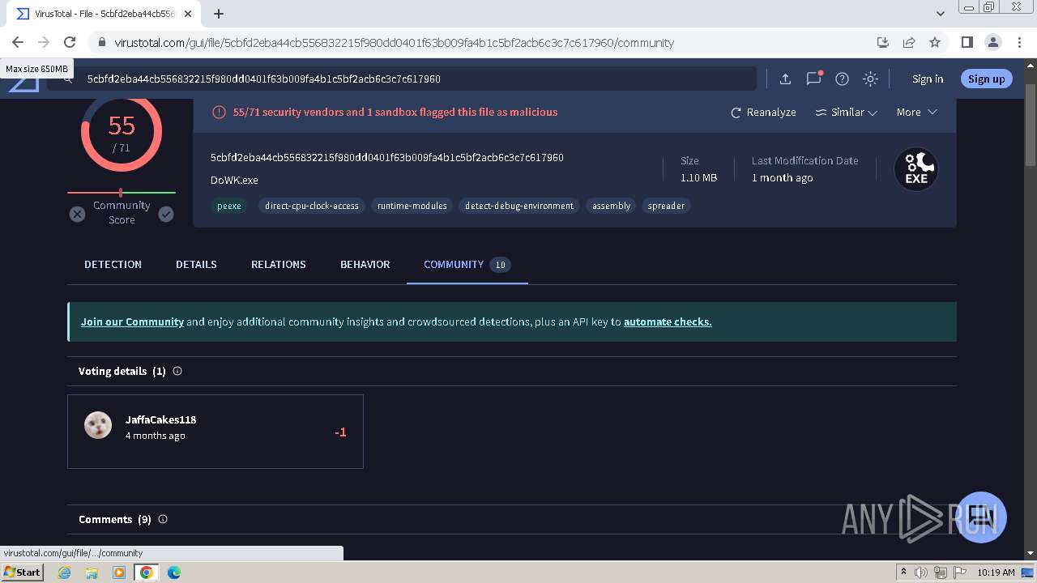
Task: Switch to the DETAILS tab
Action: coord(196,265)
